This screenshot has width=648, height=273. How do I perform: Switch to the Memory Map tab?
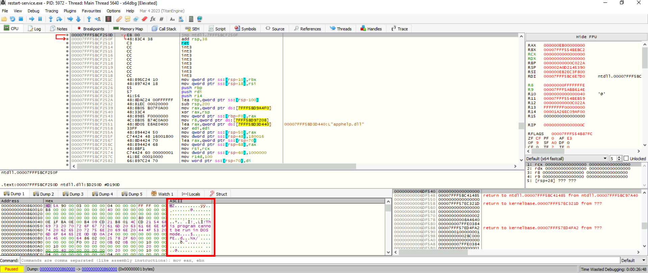click(128, 29)
